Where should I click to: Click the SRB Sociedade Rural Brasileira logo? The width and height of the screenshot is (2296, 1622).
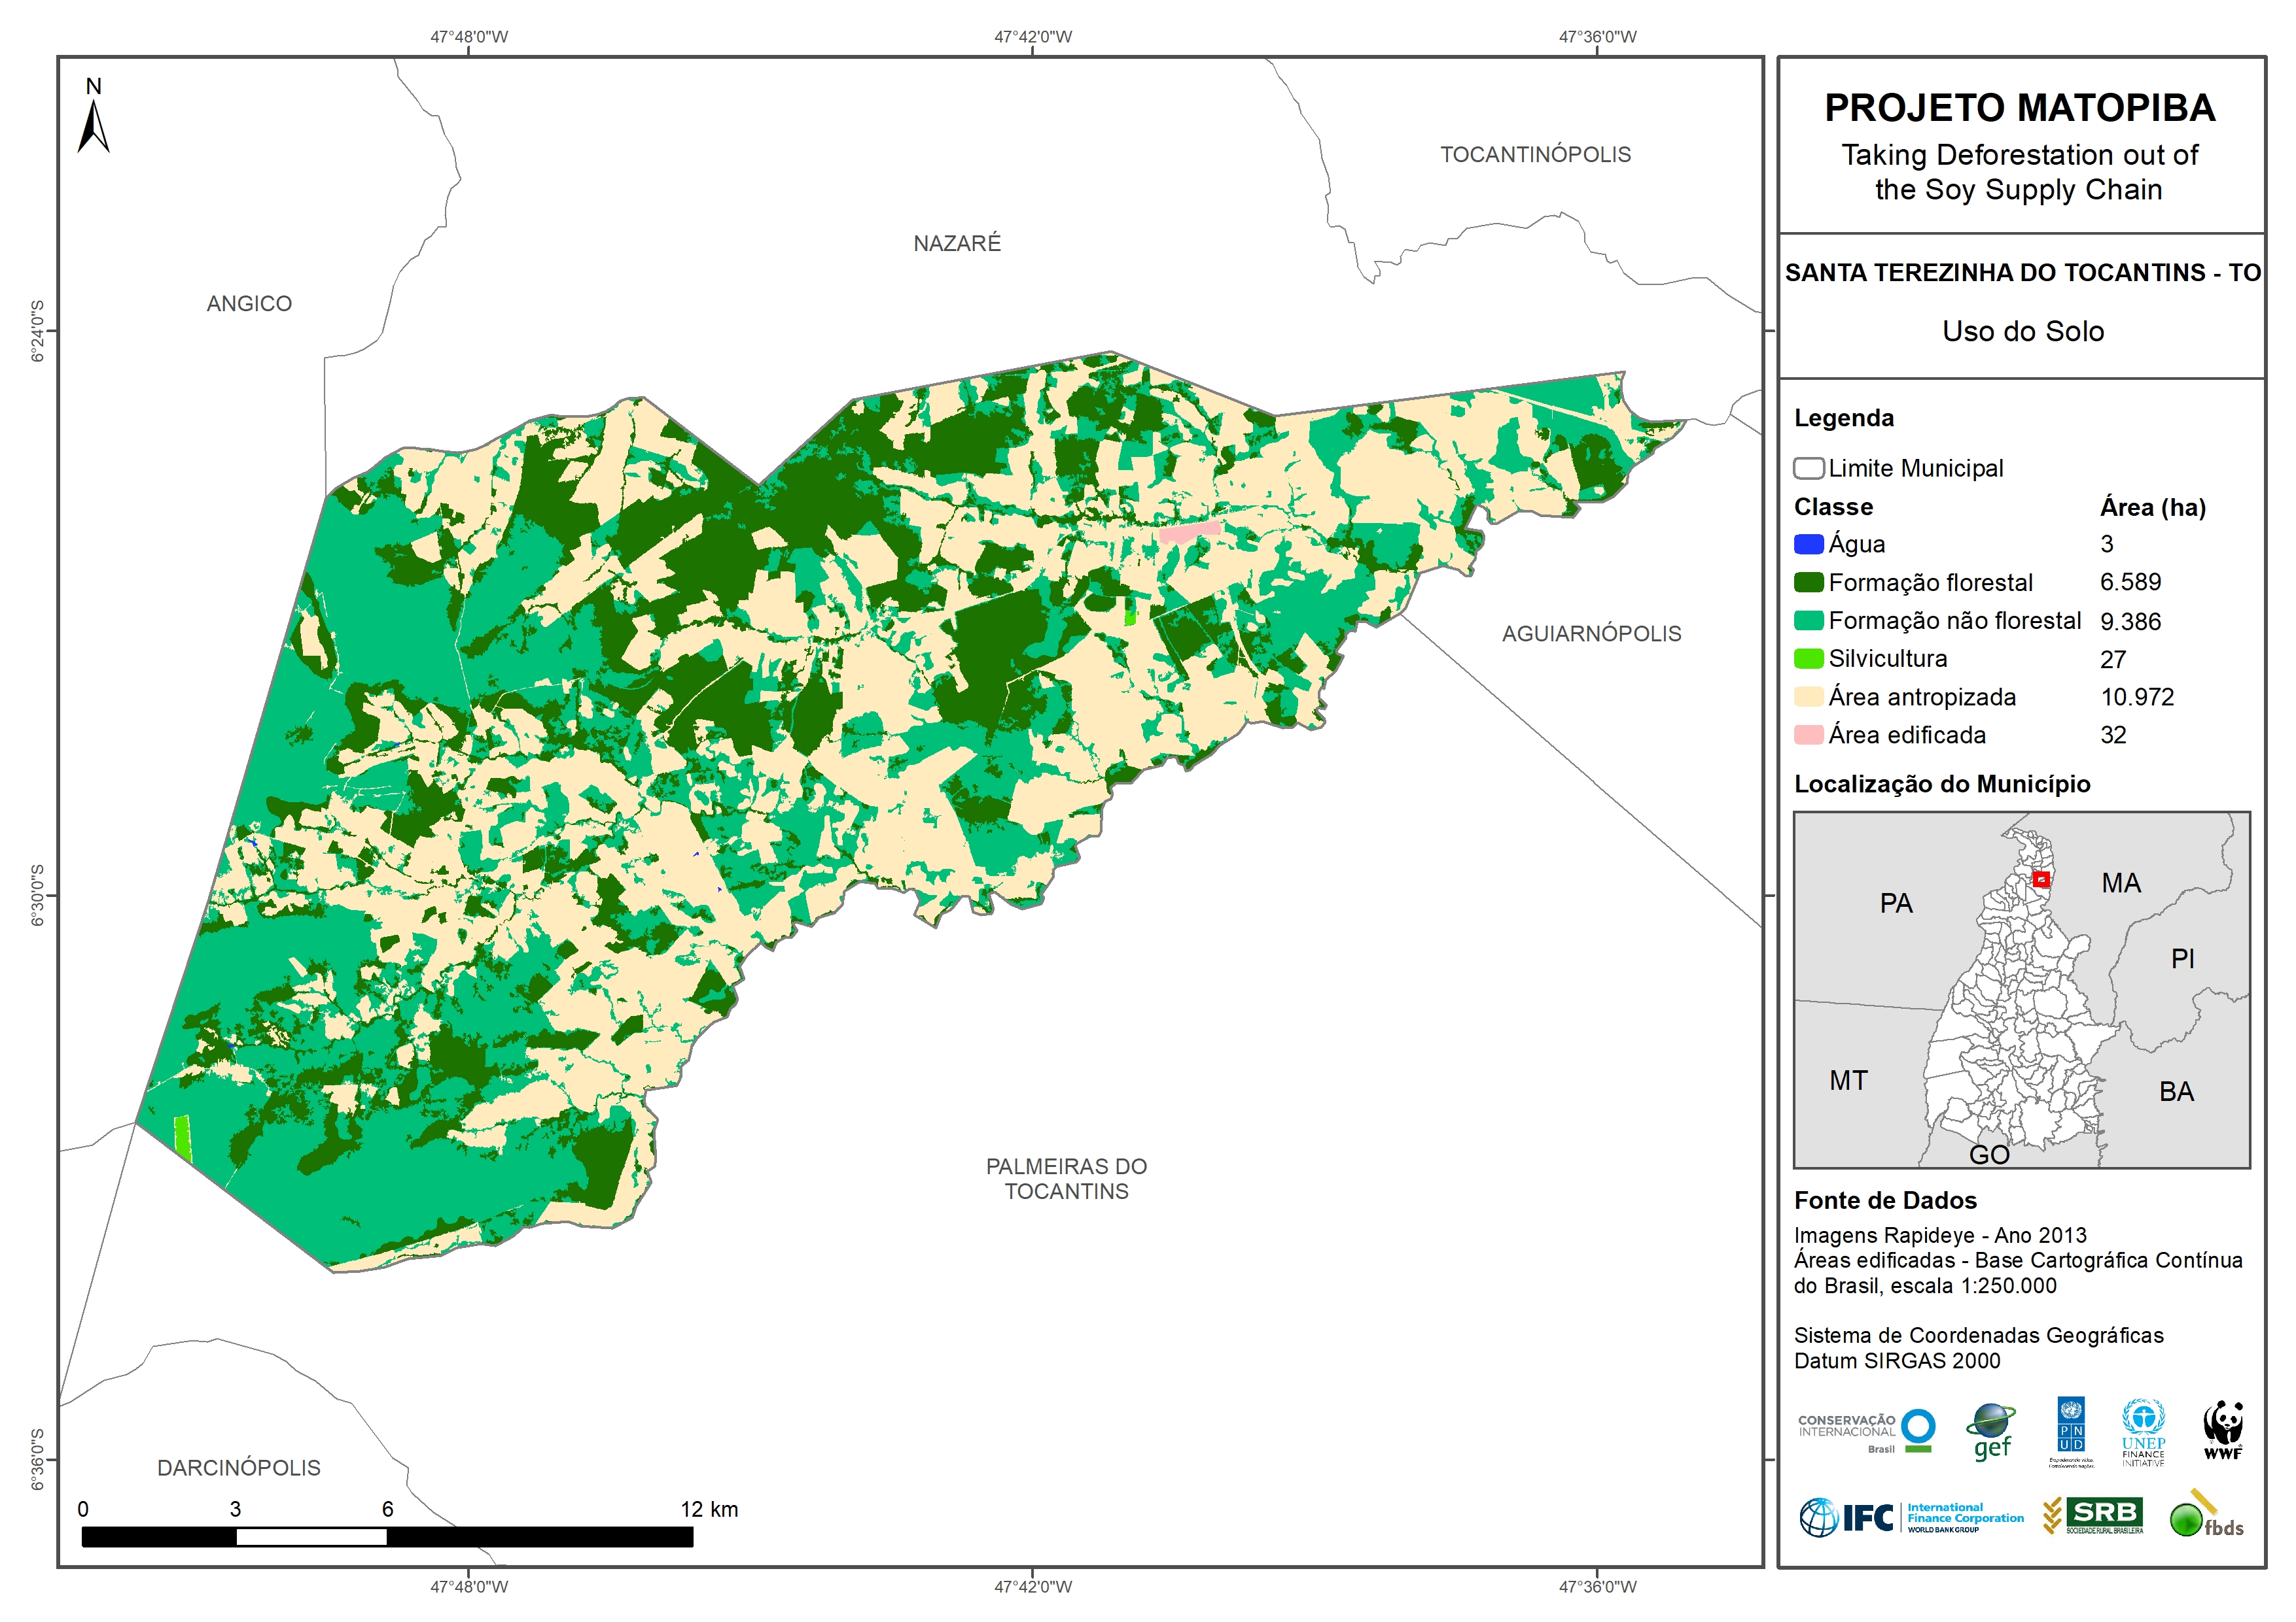[2093, 1515]
